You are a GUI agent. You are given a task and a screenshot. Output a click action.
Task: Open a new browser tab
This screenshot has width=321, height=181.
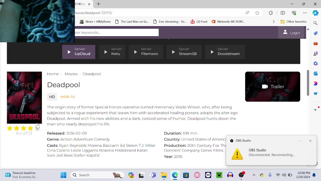click(99, 4)
